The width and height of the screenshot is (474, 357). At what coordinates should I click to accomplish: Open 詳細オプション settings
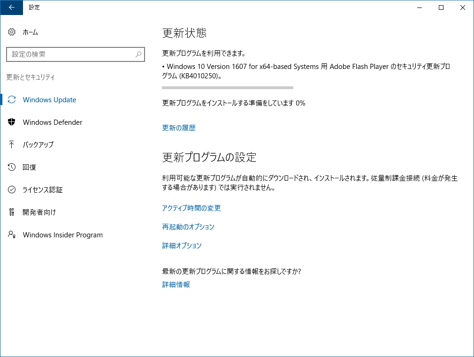182,245
